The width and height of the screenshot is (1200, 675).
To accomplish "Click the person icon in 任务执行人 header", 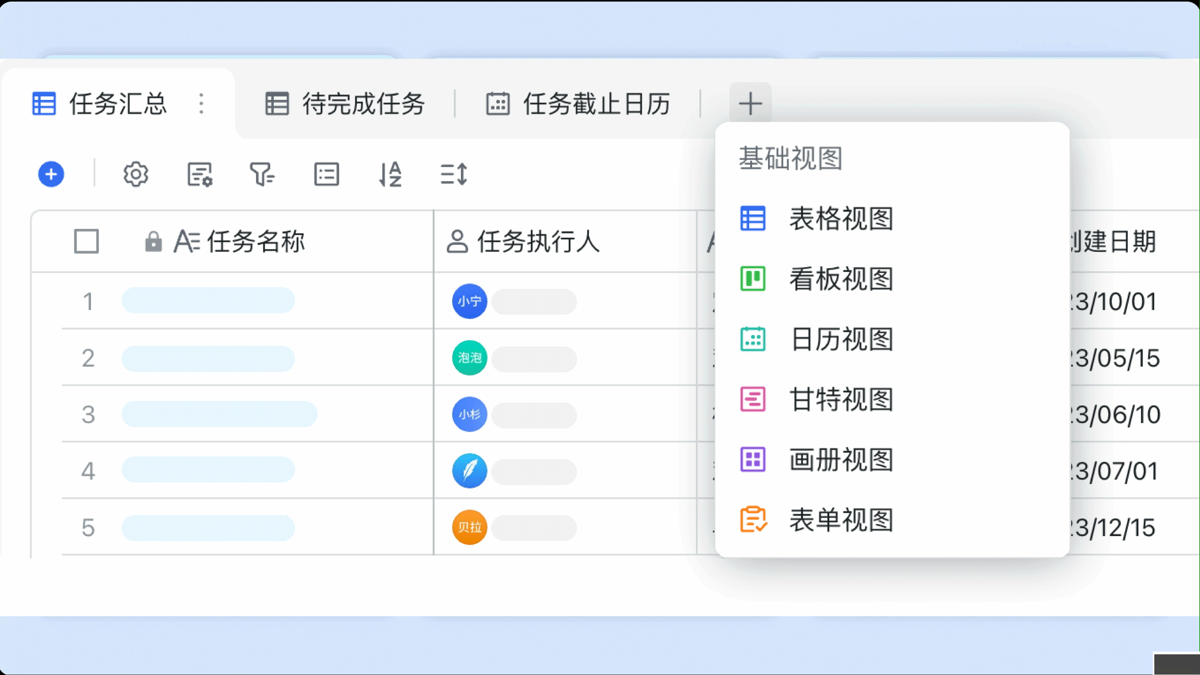I will click(458, 241).
